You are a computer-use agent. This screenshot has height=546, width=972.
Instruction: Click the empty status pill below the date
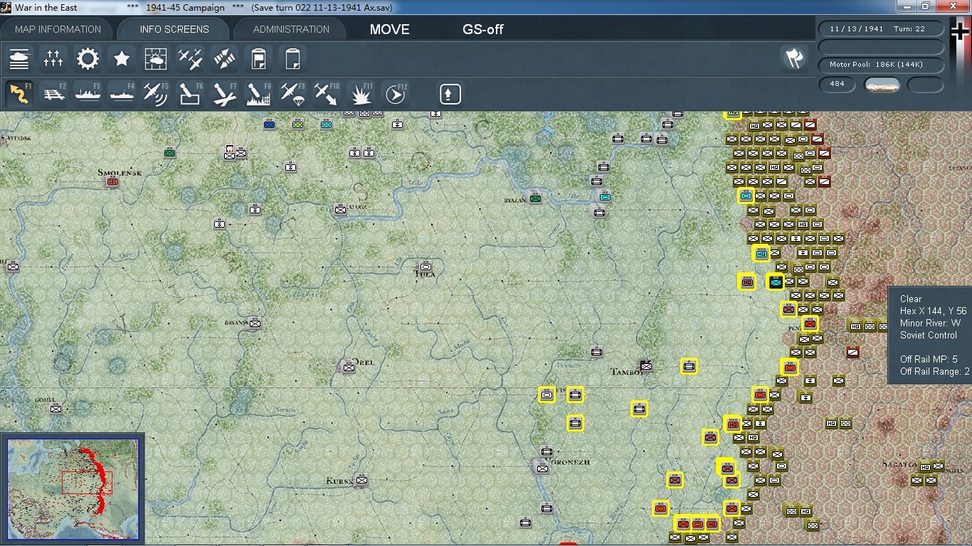tap(881, 47)
